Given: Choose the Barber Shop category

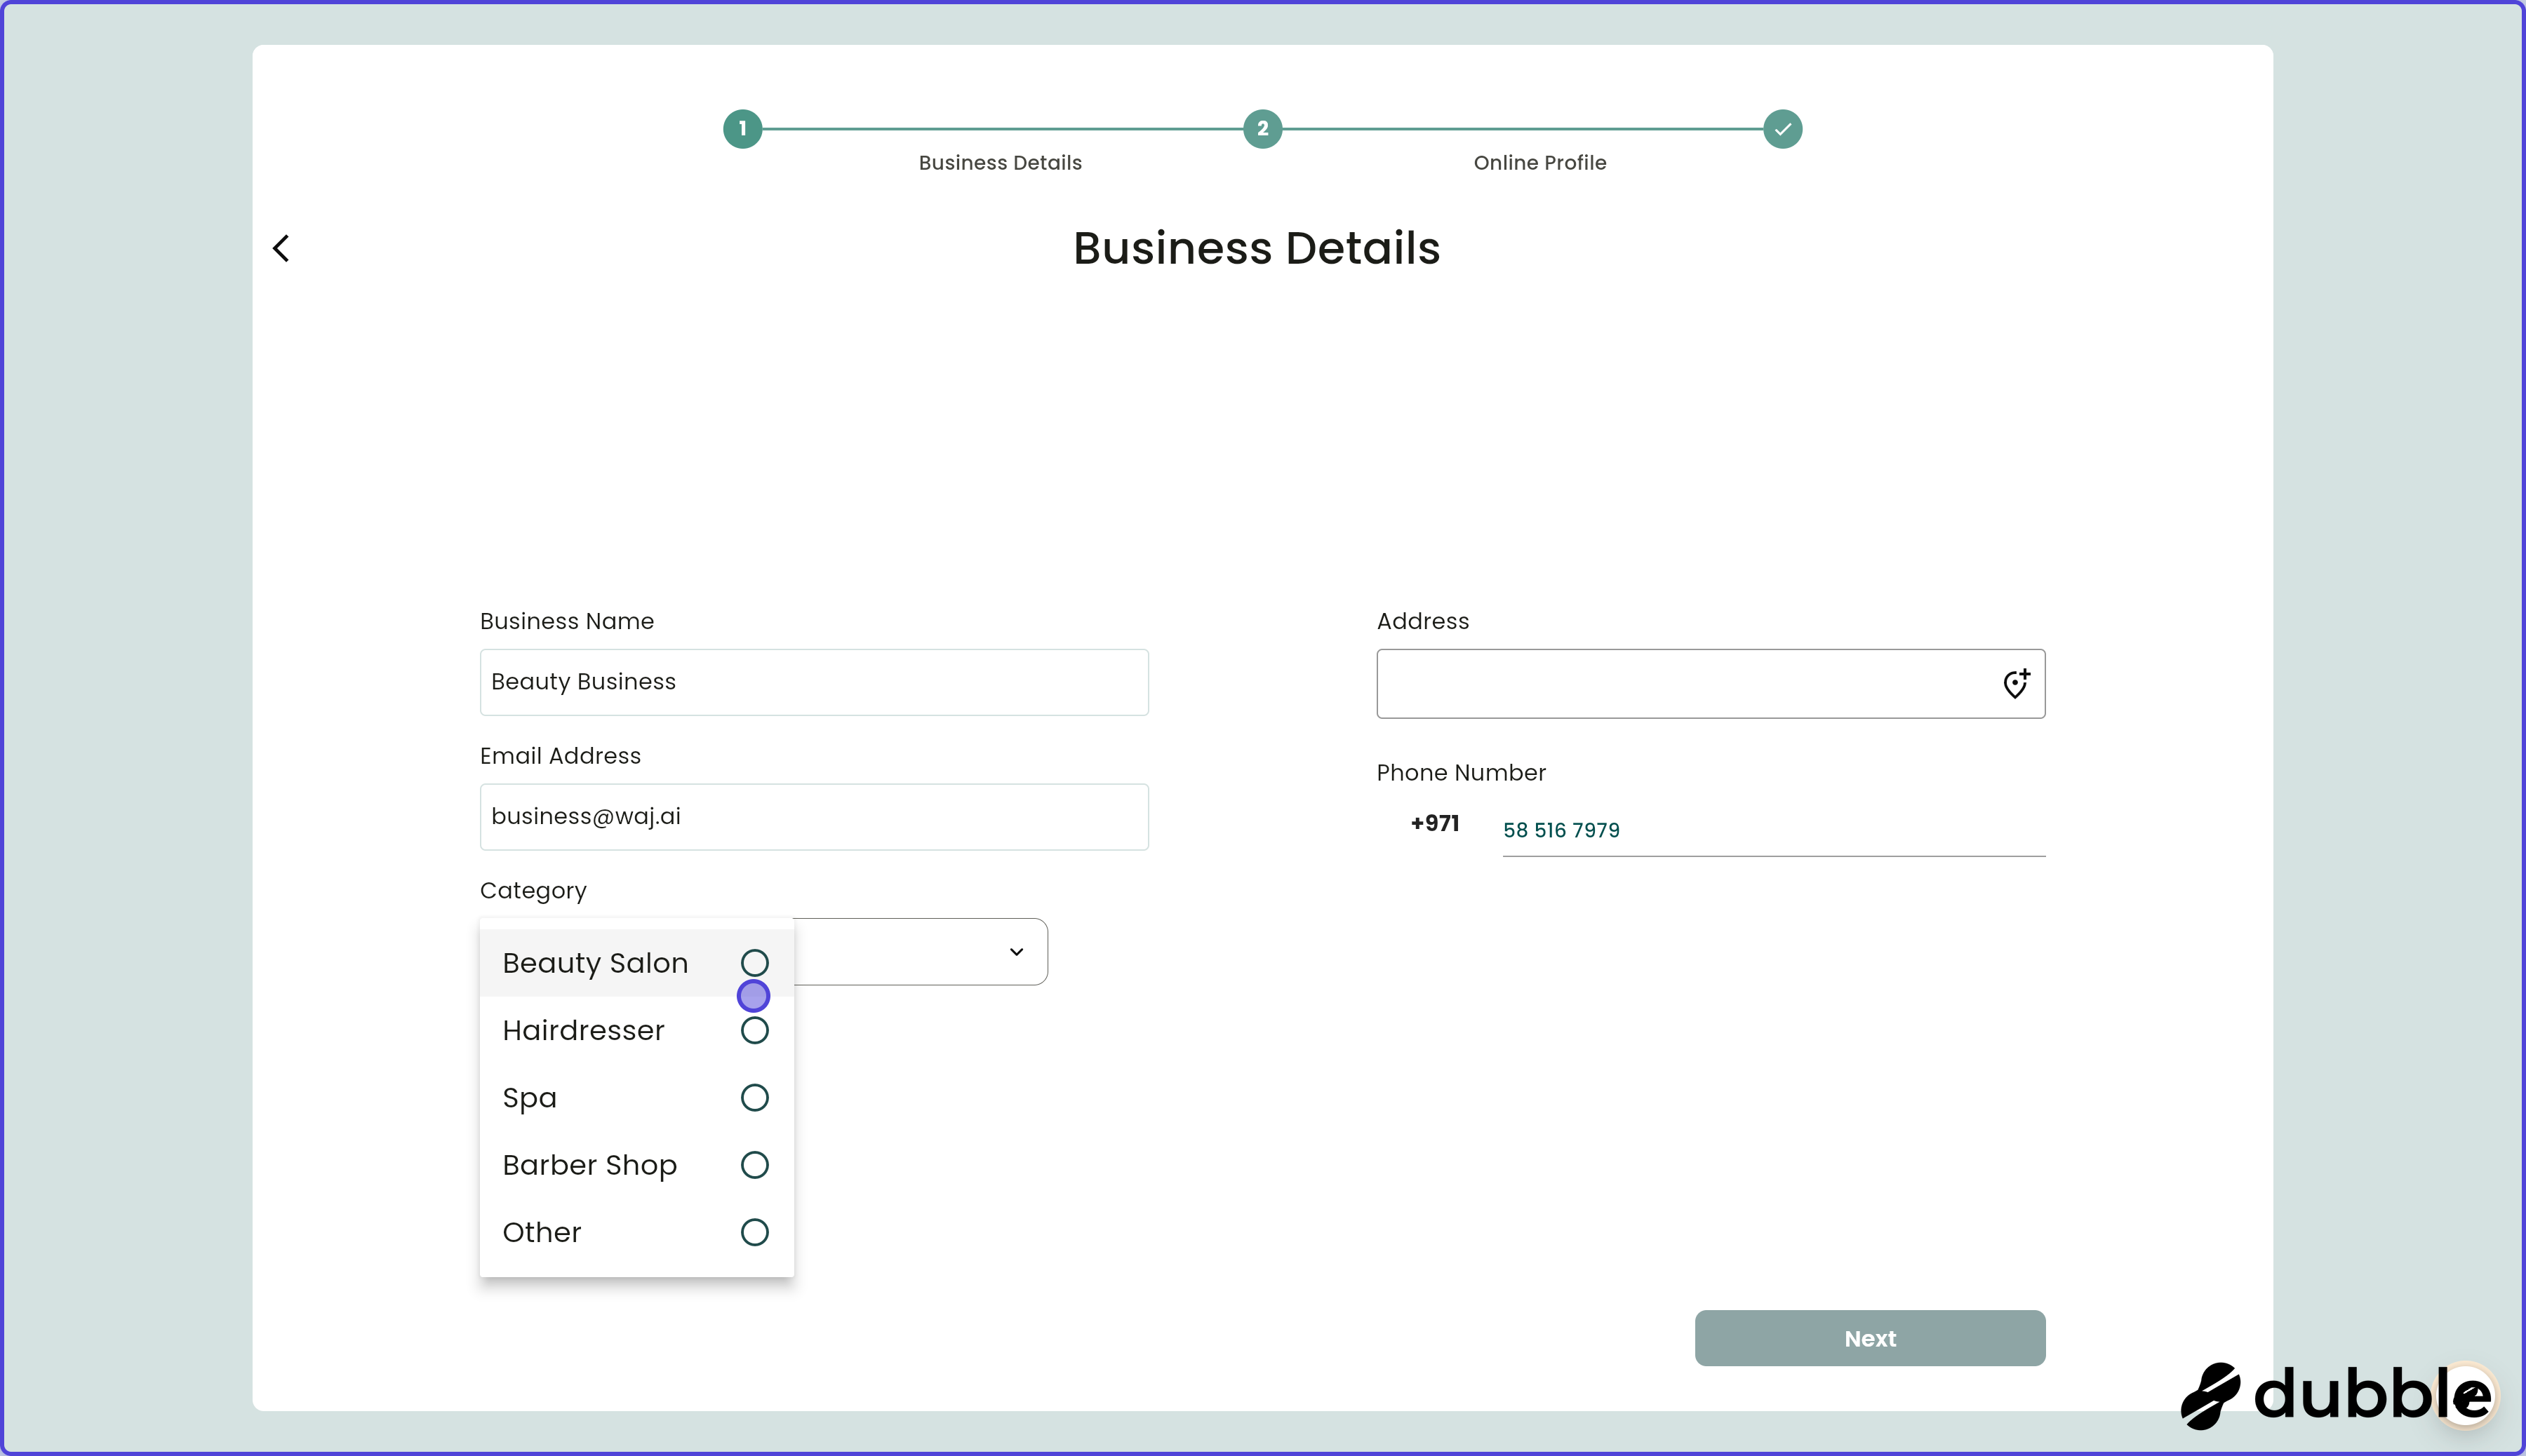Looking at the screenshot, I should 754,1164.
